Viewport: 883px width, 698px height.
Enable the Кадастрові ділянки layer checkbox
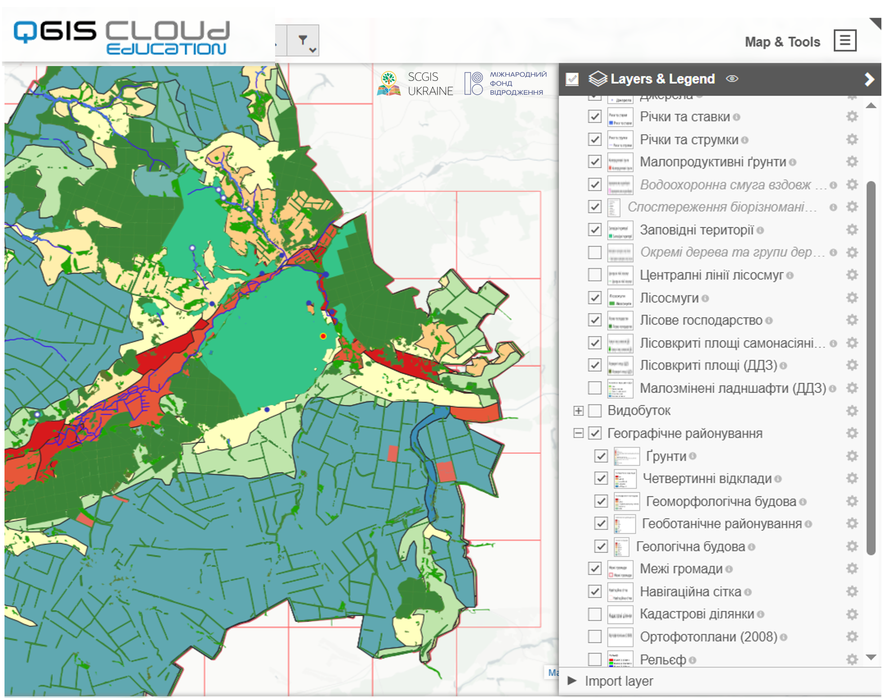pos(595,614)
